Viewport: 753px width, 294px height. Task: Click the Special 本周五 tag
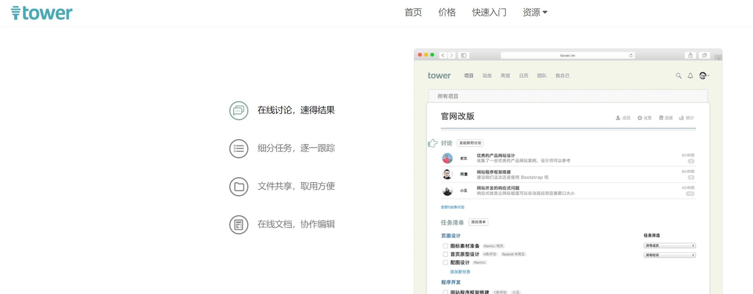pos(513,254)
